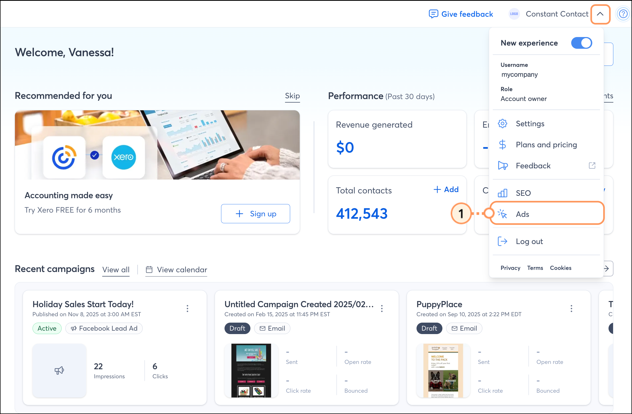Viewport: 632px width, 414px height.
Task: Open PuppyPlace campaign three-dot menu
Action: click(571, 309)
